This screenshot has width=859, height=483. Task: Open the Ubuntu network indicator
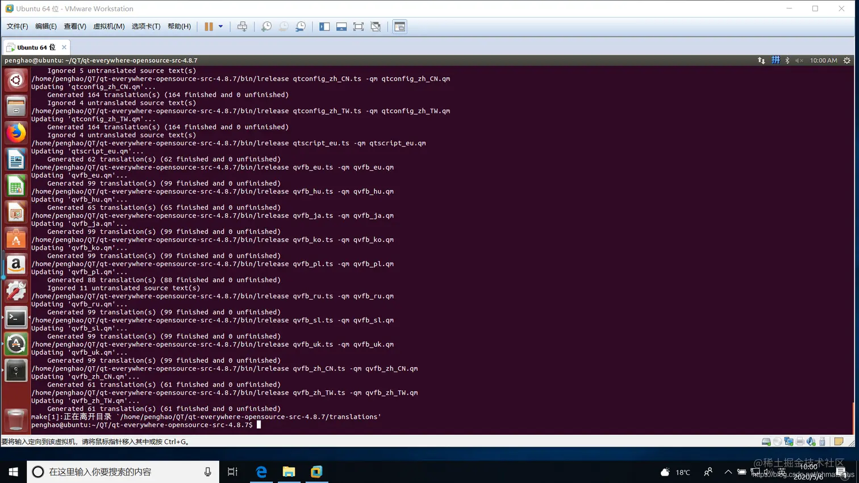pos(761,60)
